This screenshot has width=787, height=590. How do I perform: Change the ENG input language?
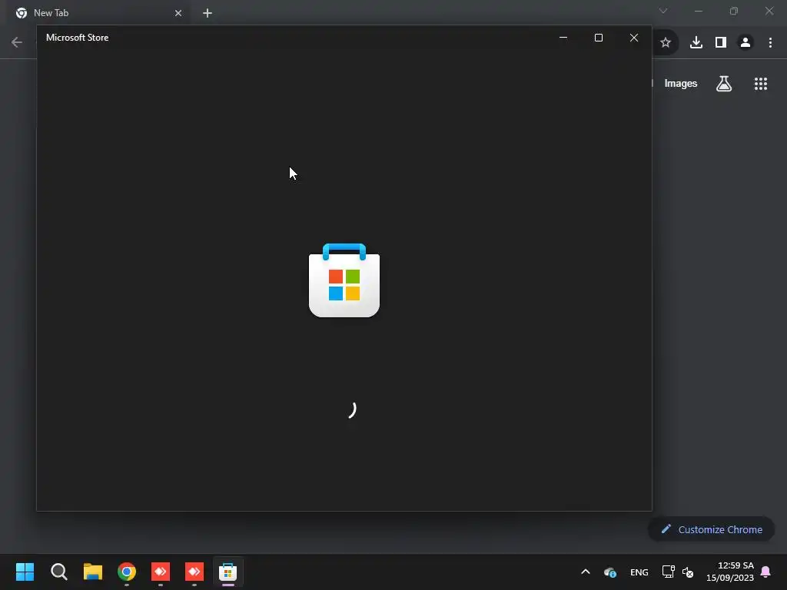pyautogui.click(x=639, y=572)
